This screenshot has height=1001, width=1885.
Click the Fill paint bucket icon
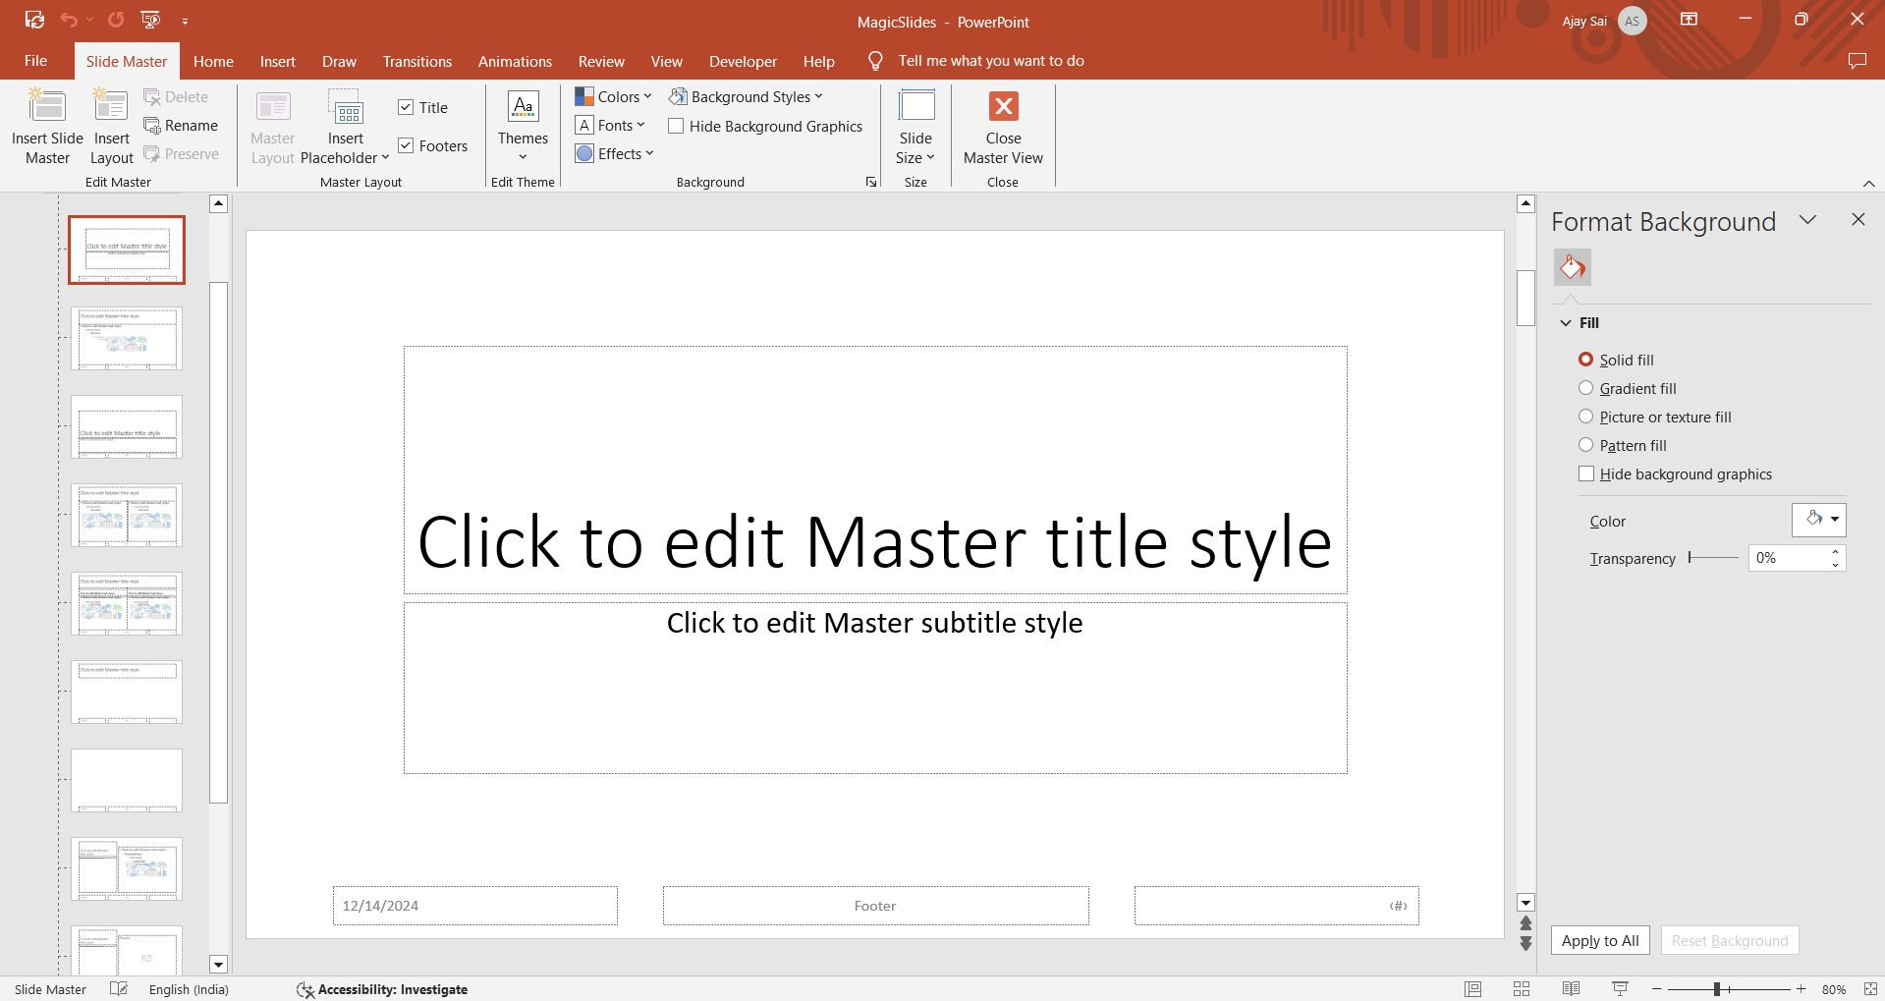click(1572, 267)
